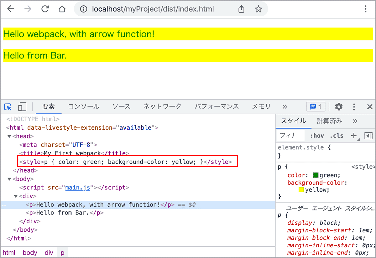This screenshot has width=376, height=258.
Task: Open the <style> source link
Action: click(363, 167)
